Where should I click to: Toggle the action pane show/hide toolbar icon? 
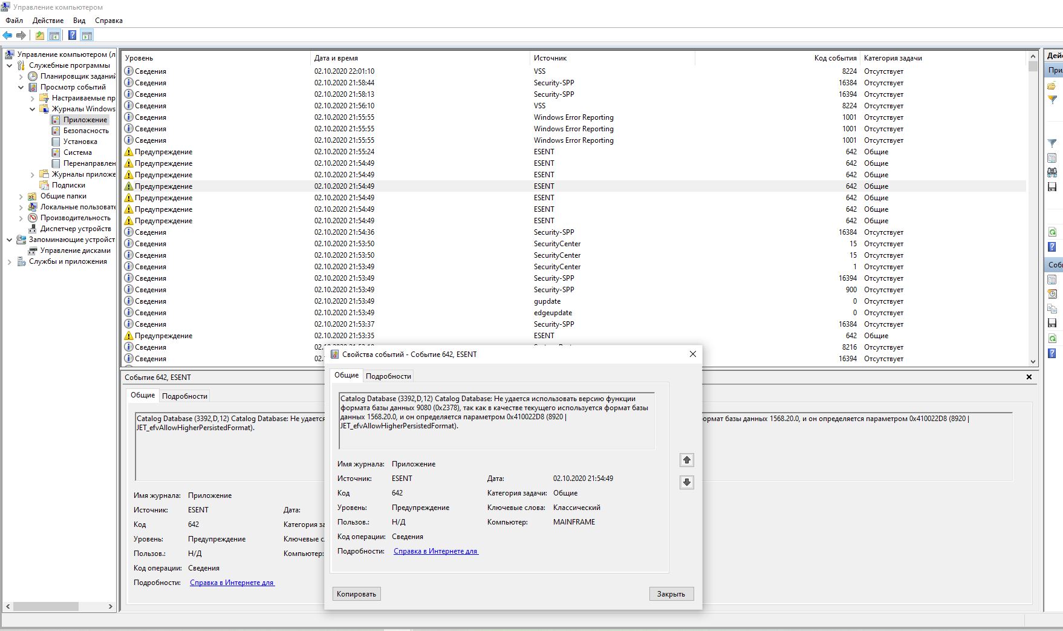point(86,36)
